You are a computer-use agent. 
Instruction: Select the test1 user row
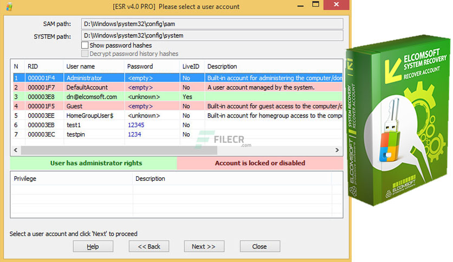coord(178,125)
